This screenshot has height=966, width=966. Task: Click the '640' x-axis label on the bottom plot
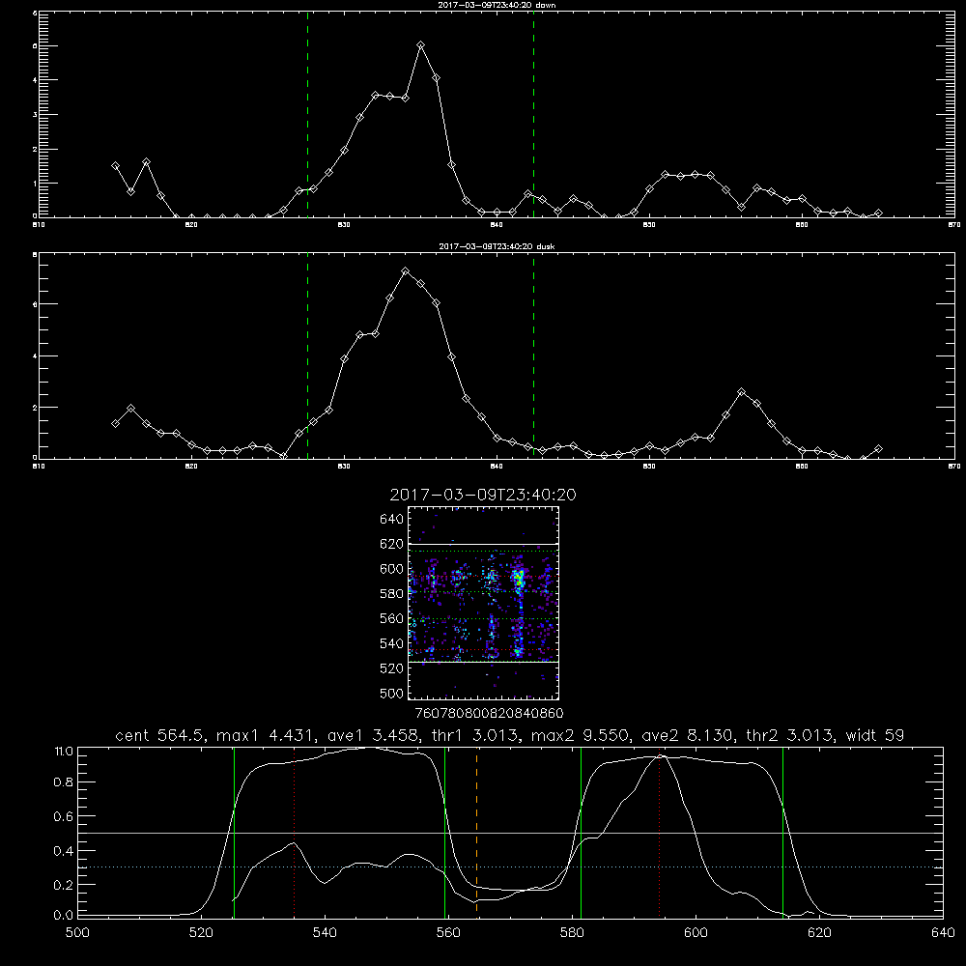tap(943, 933)
